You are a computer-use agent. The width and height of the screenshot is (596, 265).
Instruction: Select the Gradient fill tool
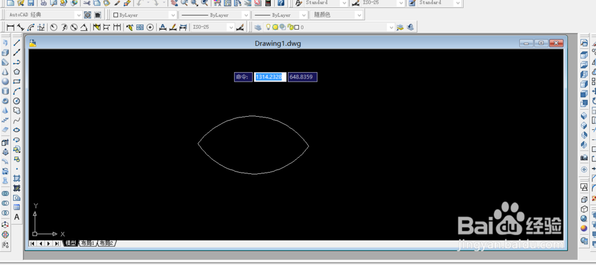click(17, 188)
